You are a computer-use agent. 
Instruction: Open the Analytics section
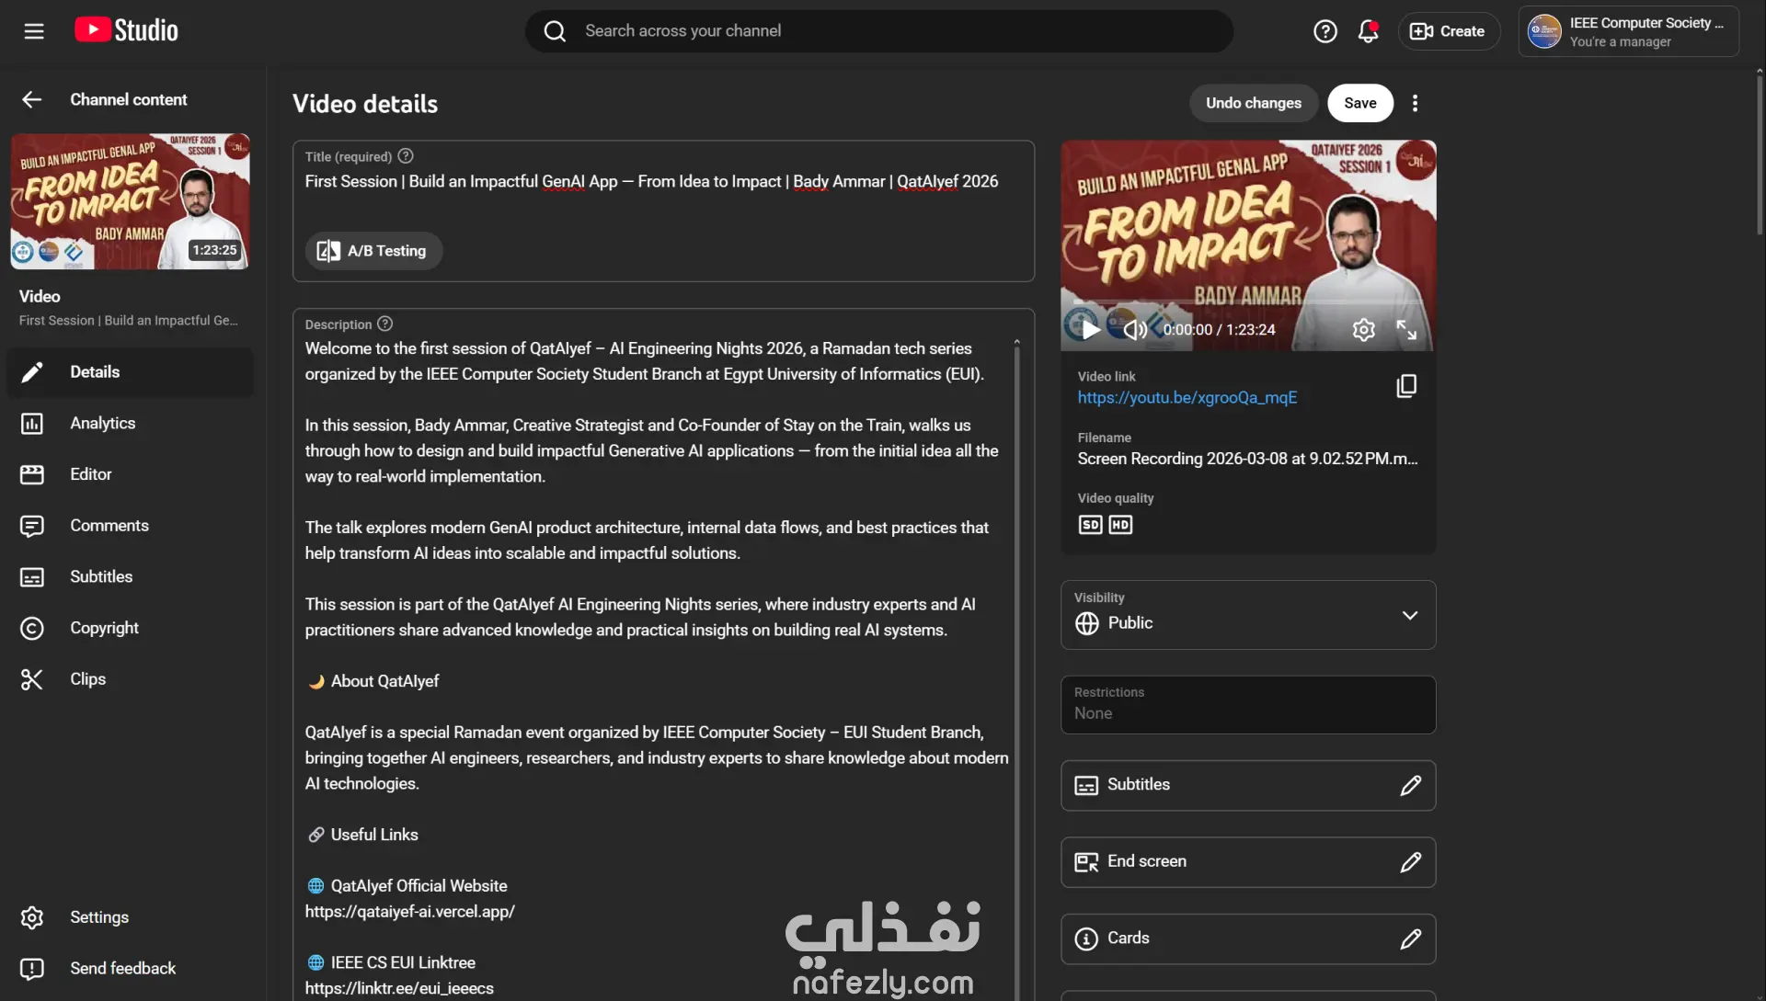tap(130, 424)
